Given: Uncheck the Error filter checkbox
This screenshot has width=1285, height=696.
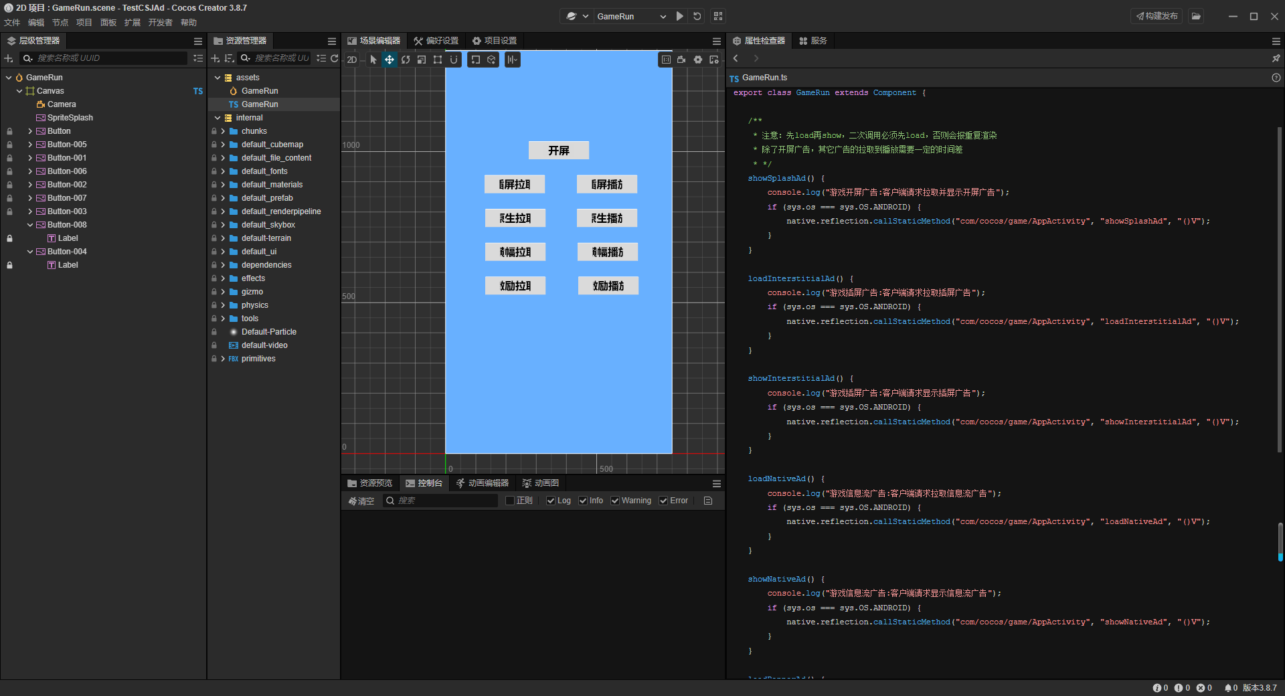Looking at the screenshot, I should (663, 501).
